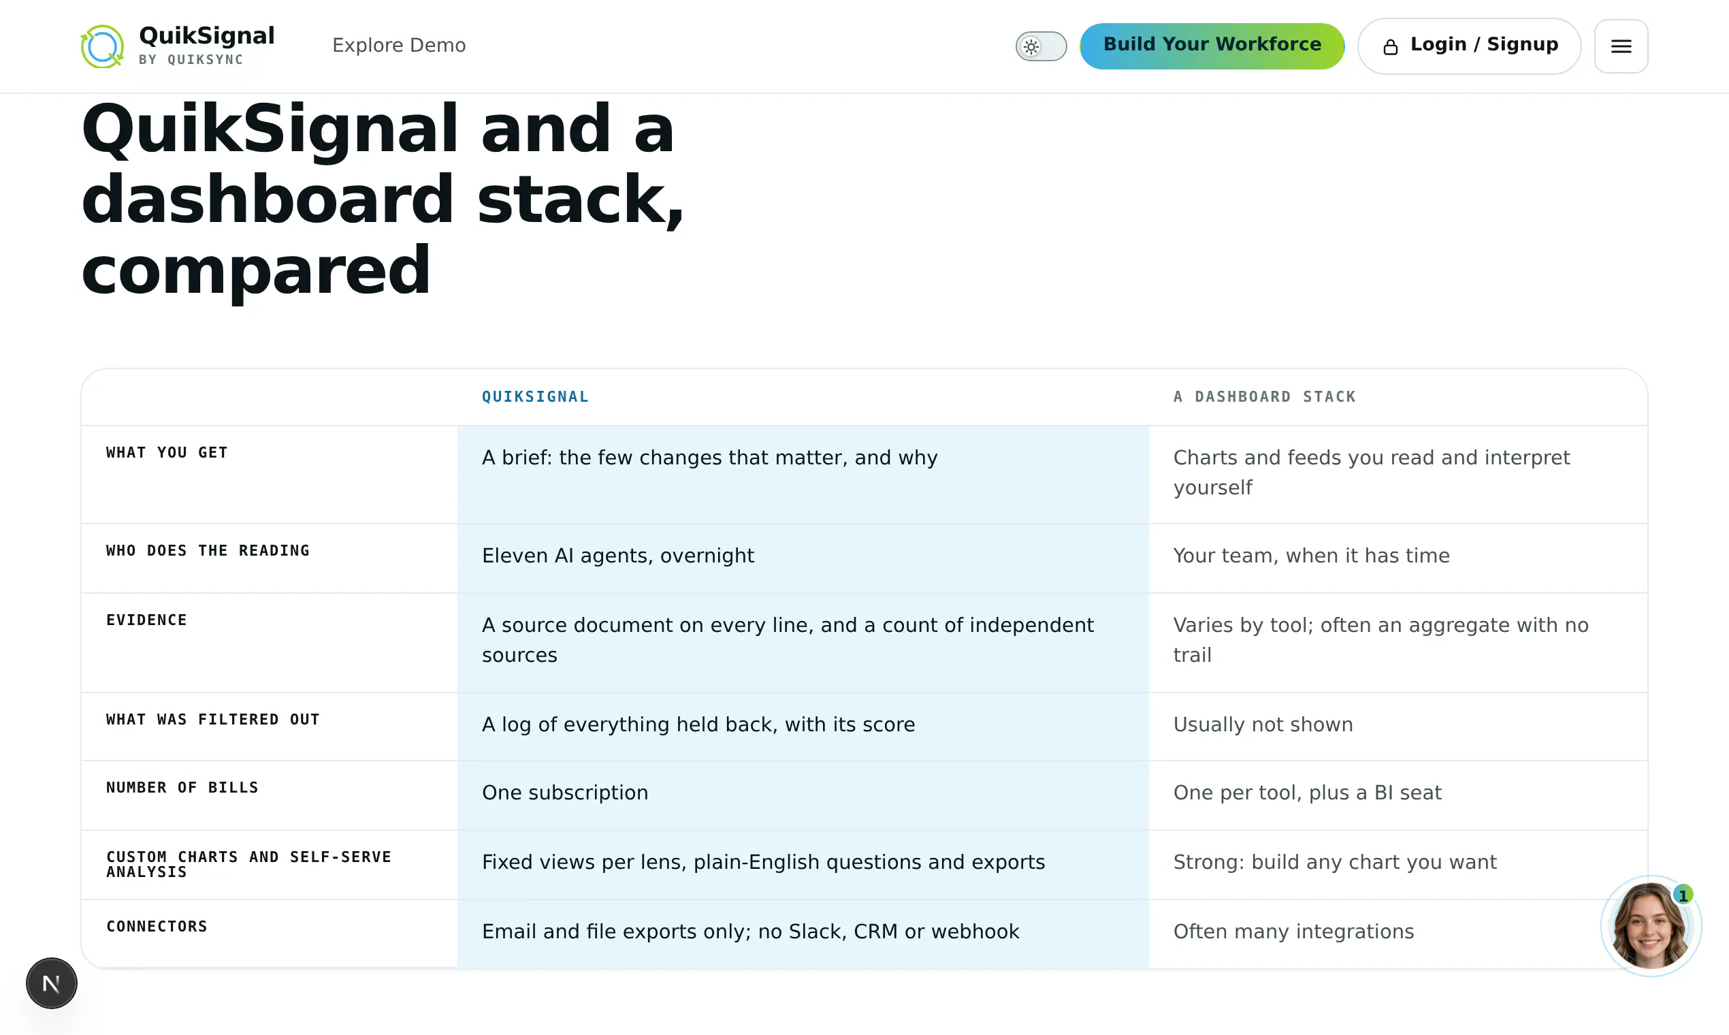Image resolution: width=1729 pixels, height=1035 pixels.
Task: Open the chat assistant avatar widget
Action: (1650, 925)
